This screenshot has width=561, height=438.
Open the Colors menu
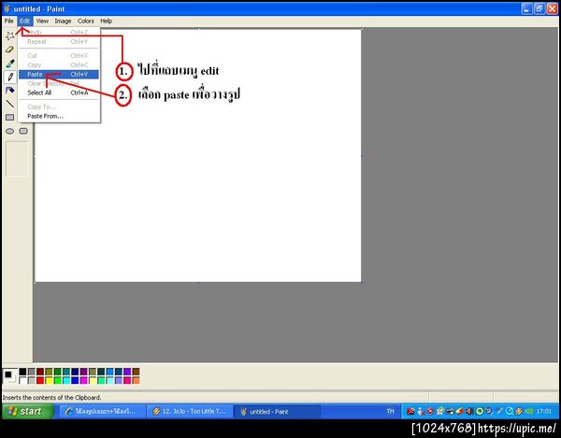pos(86,21)
